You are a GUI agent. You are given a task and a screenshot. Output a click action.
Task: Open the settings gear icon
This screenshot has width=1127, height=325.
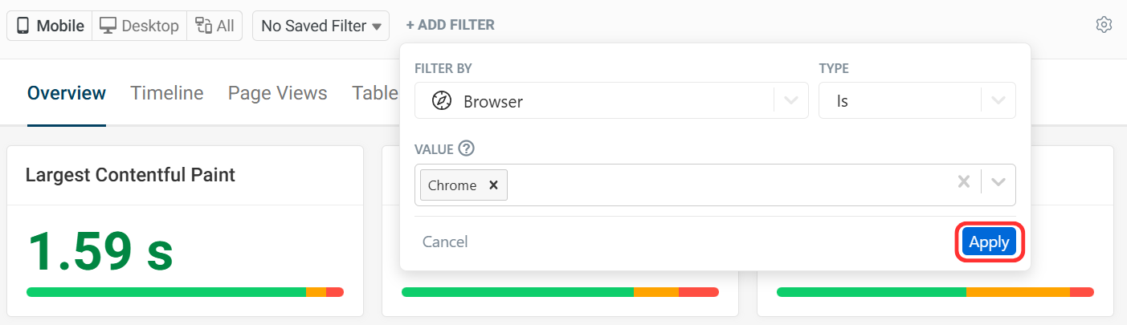[1104, 25]
